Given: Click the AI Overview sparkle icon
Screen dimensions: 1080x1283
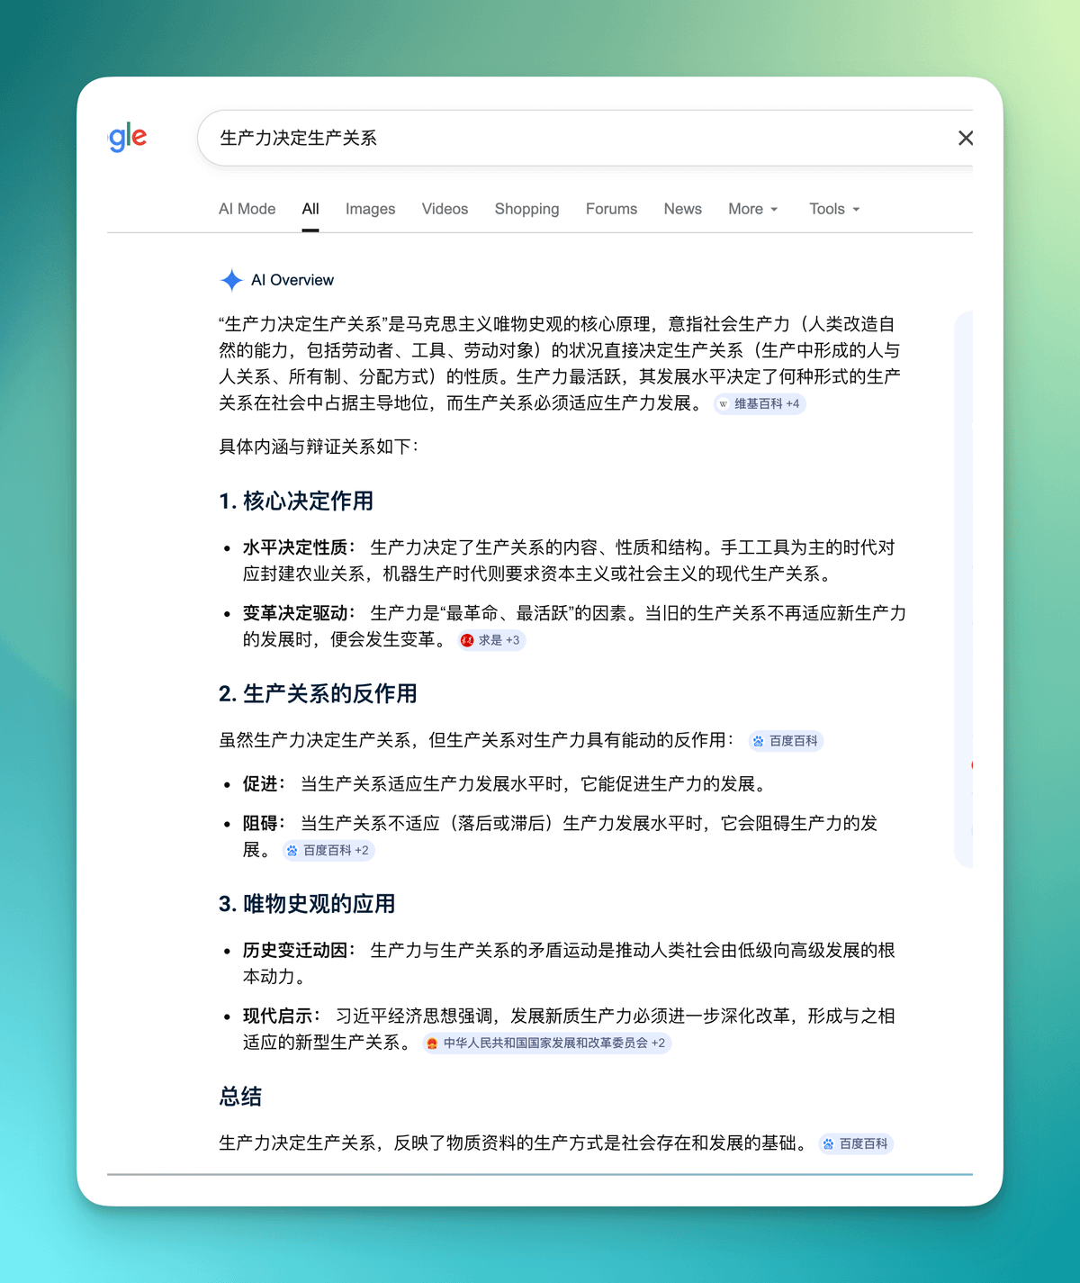Looking at the screenshot, I should click(x=231, y=280).
